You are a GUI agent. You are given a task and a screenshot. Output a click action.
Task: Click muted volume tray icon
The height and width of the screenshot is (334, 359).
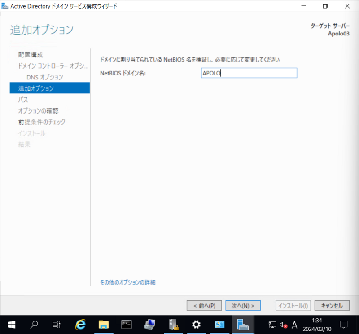tap(284, 325)
